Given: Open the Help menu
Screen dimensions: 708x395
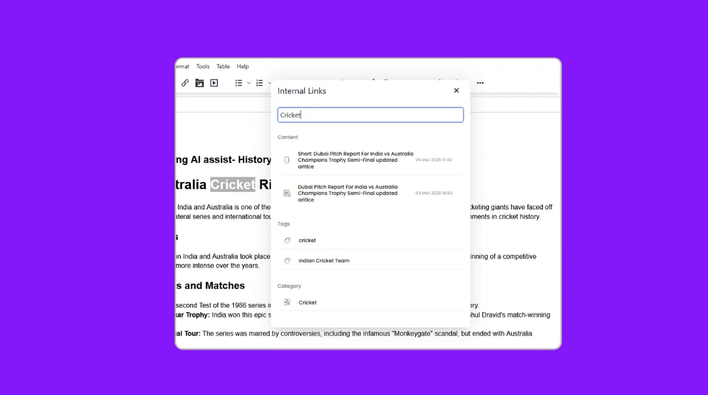Looking at the screenshot, I should pos(243,66).
